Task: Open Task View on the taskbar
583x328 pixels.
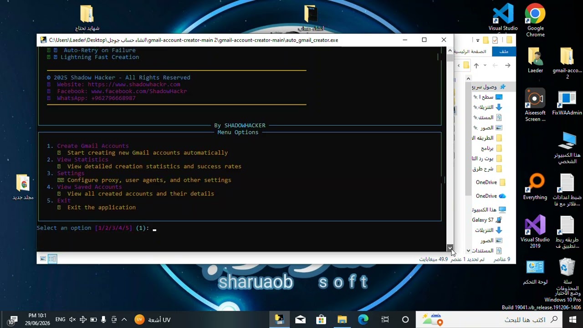Action: coord(385,319)
